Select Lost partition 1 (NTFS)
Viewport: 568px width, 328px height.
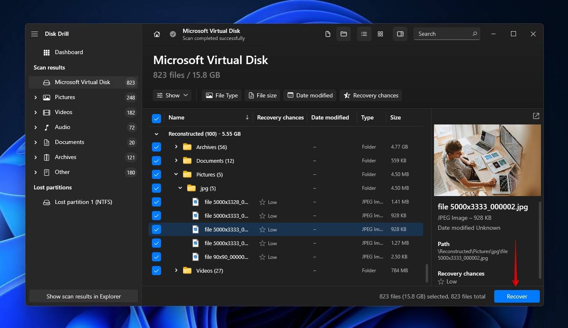tap(83, 202)
